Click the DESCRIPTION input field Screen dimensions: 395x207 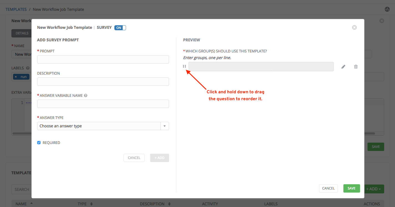coord(103,82)
